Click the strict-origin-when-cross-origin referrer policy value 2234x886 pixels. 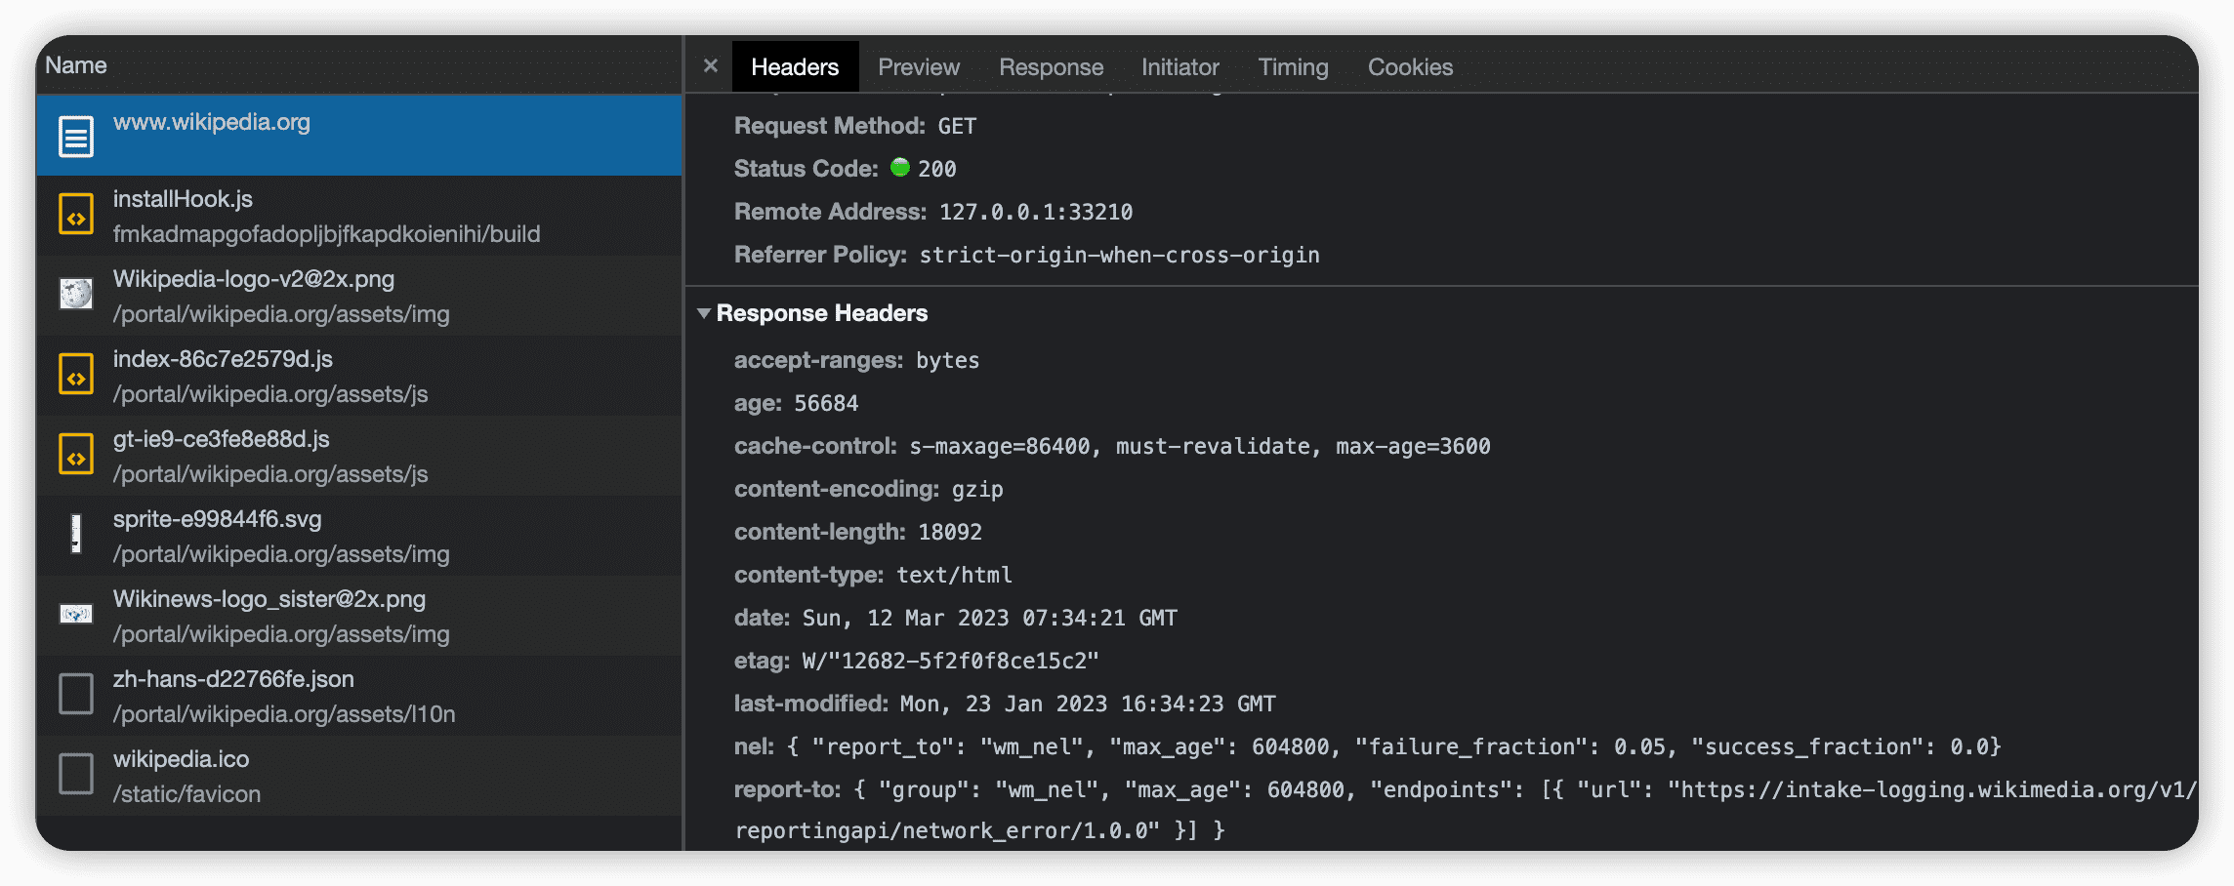pos(1119,255)
